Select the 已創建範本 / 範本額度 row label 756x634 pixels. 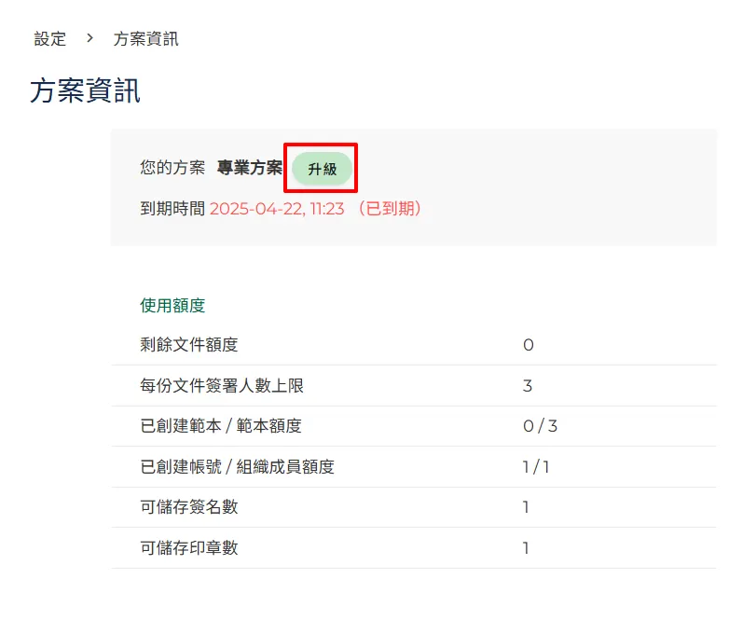221,426
